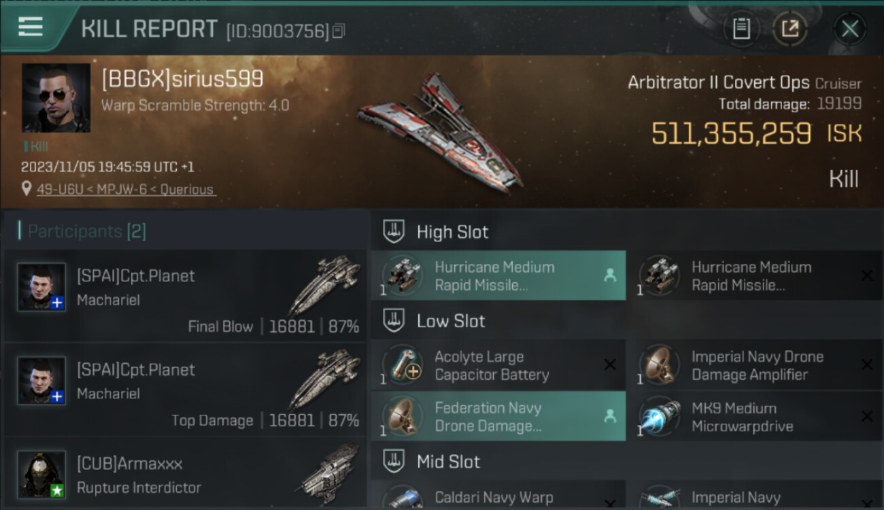Open Cpt.Planet Final Blow participant entry
The height and width of the screenshot is (510, 884).
tap(185, 295)
